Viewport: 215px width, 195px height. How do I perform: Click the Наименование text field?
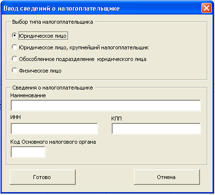point(106,105)
